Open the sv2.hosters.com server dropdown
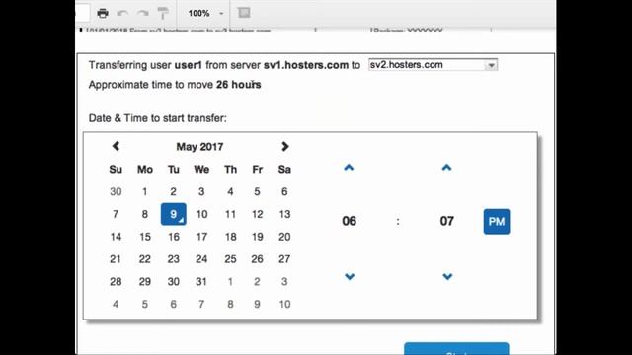 pos(433,65)
